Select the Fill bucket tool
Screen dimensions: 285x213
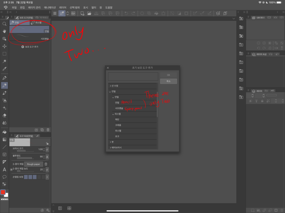(x=4, y=132)
